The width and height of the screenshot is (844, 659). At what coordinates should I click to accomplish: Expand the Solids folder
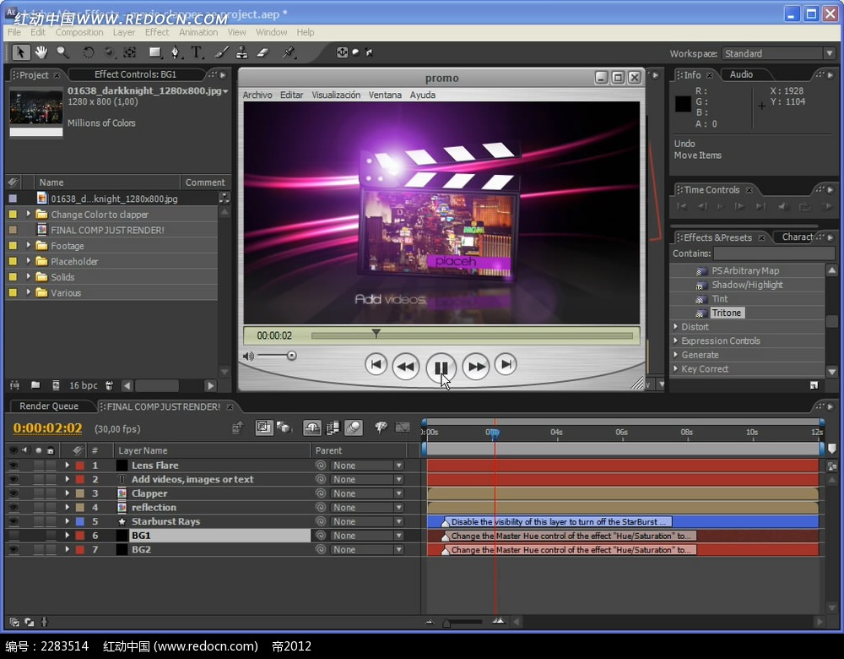tap(29, 276)
